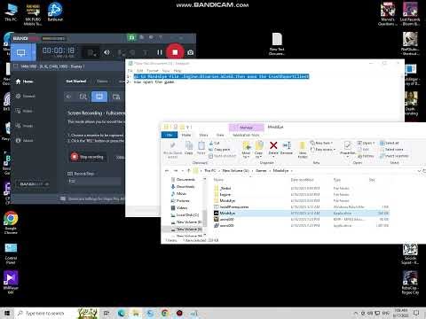The height and width of the screenshot is (319, 426).
Task: Click Select all in Explorer's ribbon
Action: 390,143
